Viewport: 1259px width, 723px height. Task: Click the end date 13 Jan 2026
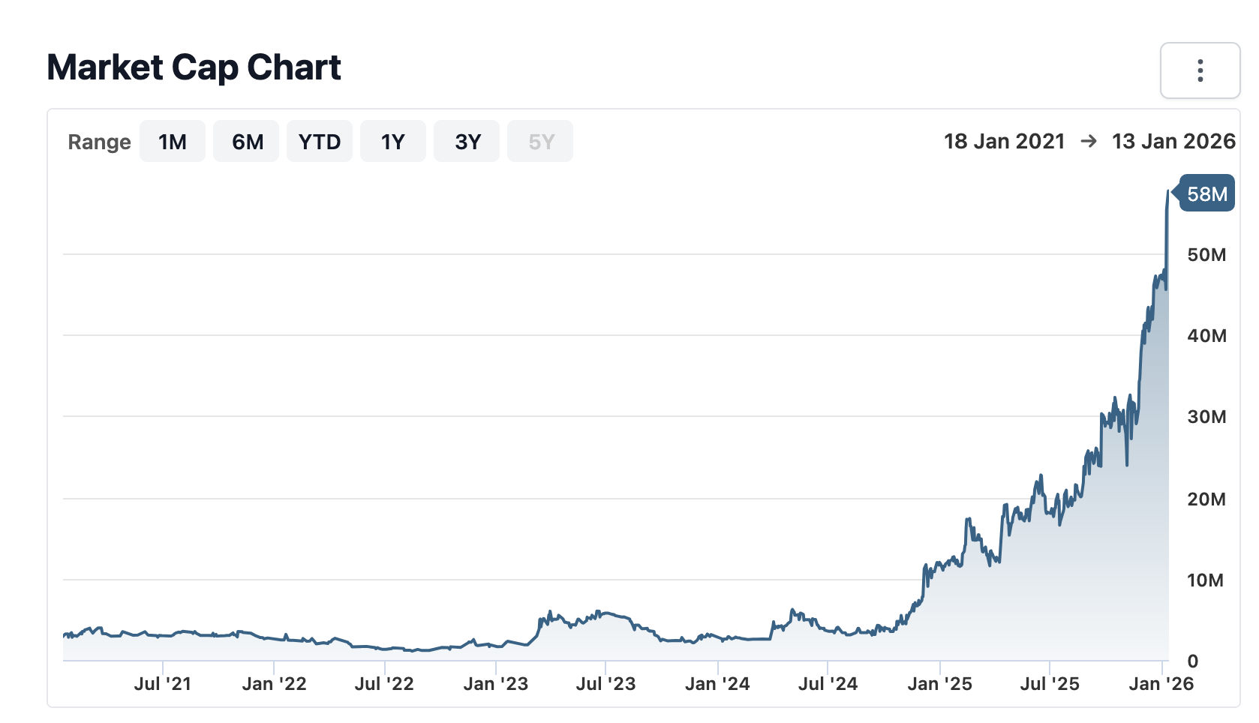1173,142
